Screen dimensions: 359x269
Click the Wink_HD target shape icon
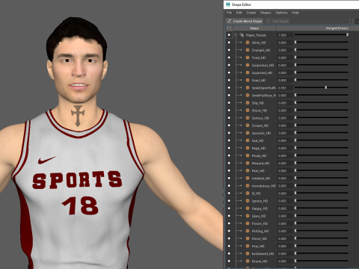tap(248, 43)
